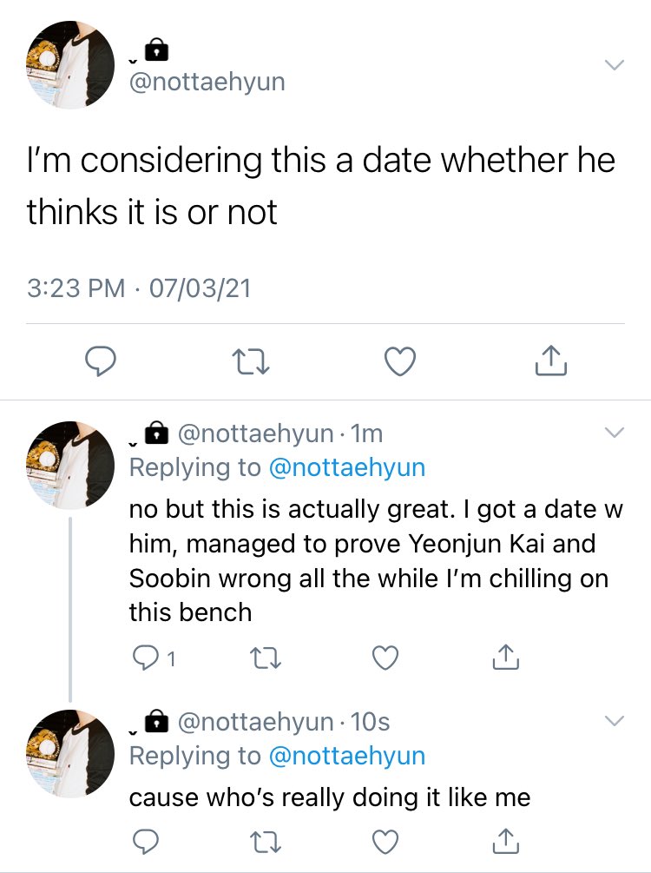Reply to the 'chilling on this bench' tweet
The image size is (651, 873).
click(155, 658)
